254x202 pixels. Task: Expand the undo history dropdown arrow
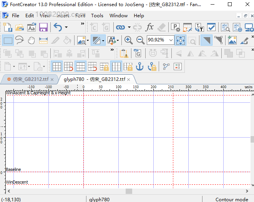pyautogui.click(x=66, y=28)
